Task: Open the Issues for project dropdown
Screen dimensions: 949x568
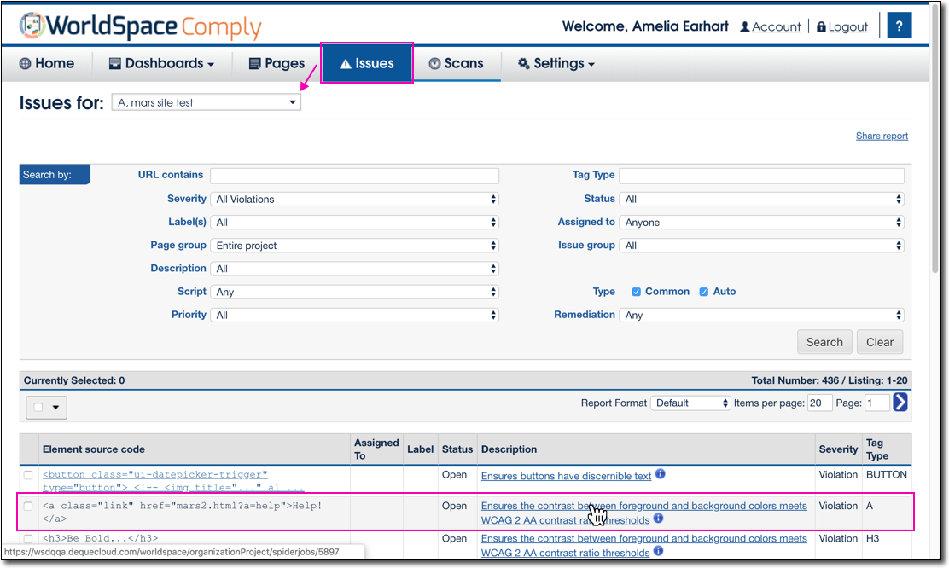Action: 207,102
